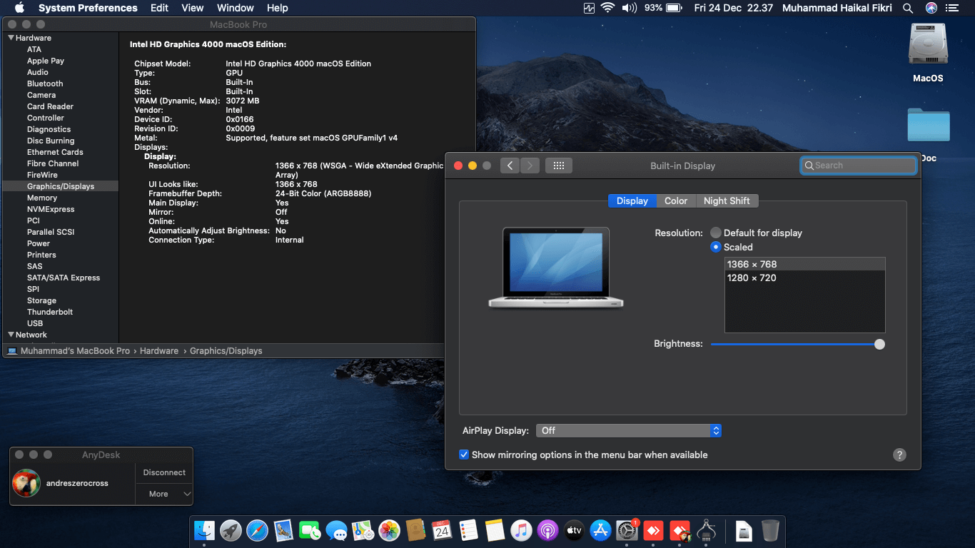The width and height of the screenshot is (975, 548).
Task: Go back using the left chevron button
Action: coord(510,166)
